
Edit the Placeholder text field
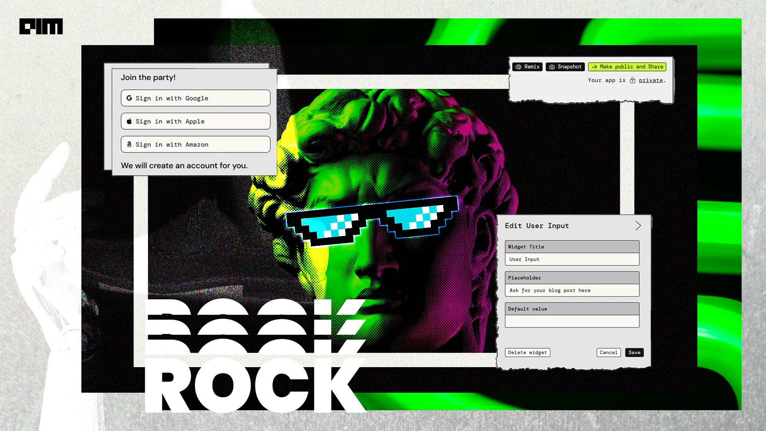click(572, 291)
